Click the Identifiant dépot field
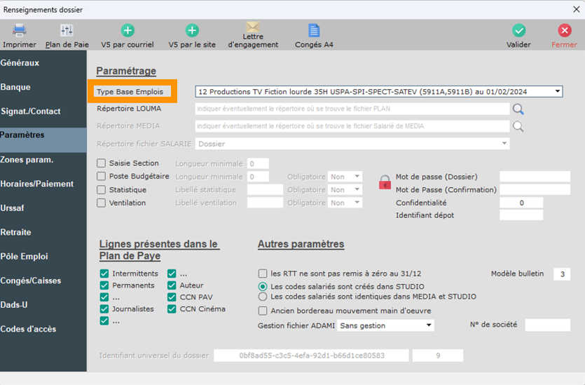Viewport: 585px width, 385px height. point(521,215)
